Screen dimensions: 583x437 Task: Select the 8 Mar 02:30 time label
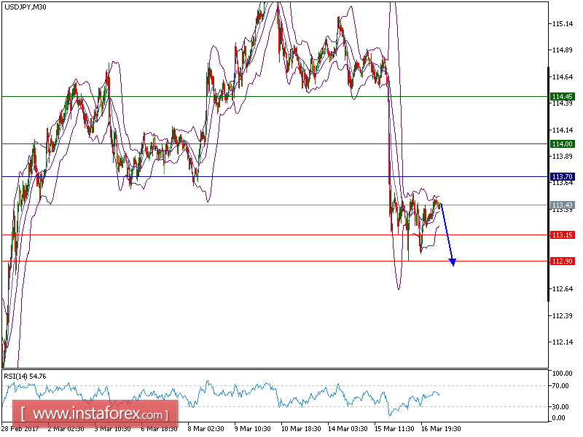(x=206, y=429)
